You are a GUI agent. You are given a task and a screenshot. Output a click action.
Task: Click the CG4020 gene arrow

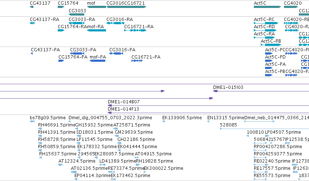pyautogui.click(x=291, y=7)
